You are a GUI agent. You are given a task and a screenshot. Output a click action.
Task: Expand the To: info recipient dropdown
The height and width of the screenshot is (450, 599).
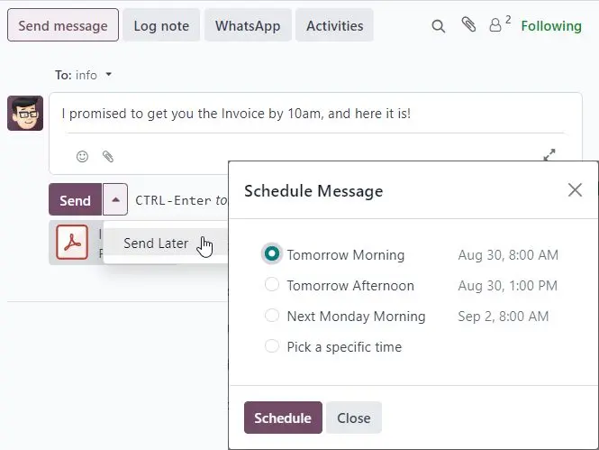tap(109, 75)
